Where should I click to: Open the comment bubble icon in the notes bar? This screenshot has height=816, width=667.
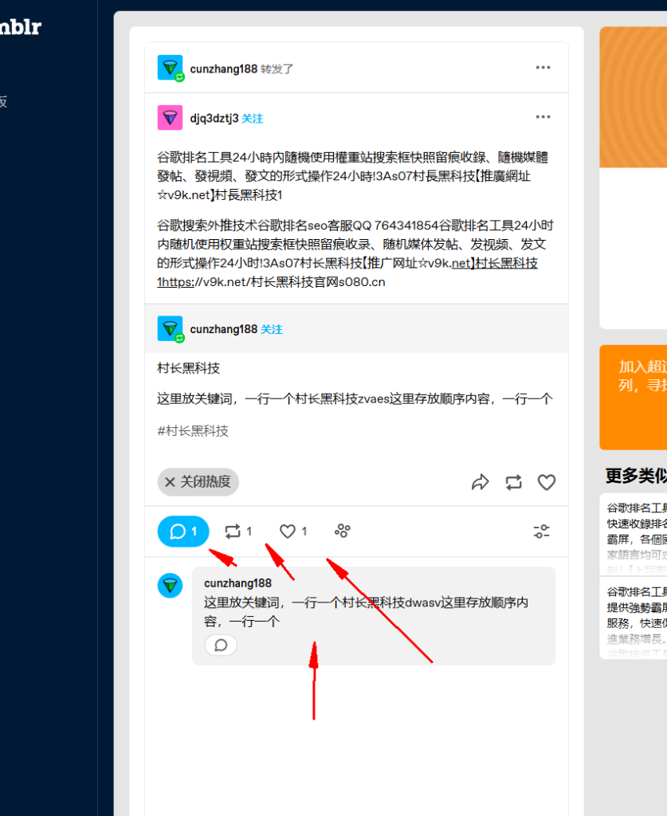(x=182, y=531)
